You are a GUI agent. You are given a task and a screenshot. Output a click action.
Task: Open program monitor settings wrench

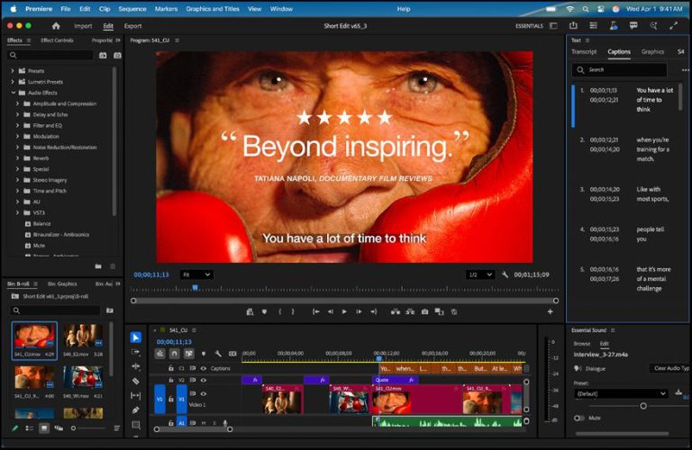point(505,275)
